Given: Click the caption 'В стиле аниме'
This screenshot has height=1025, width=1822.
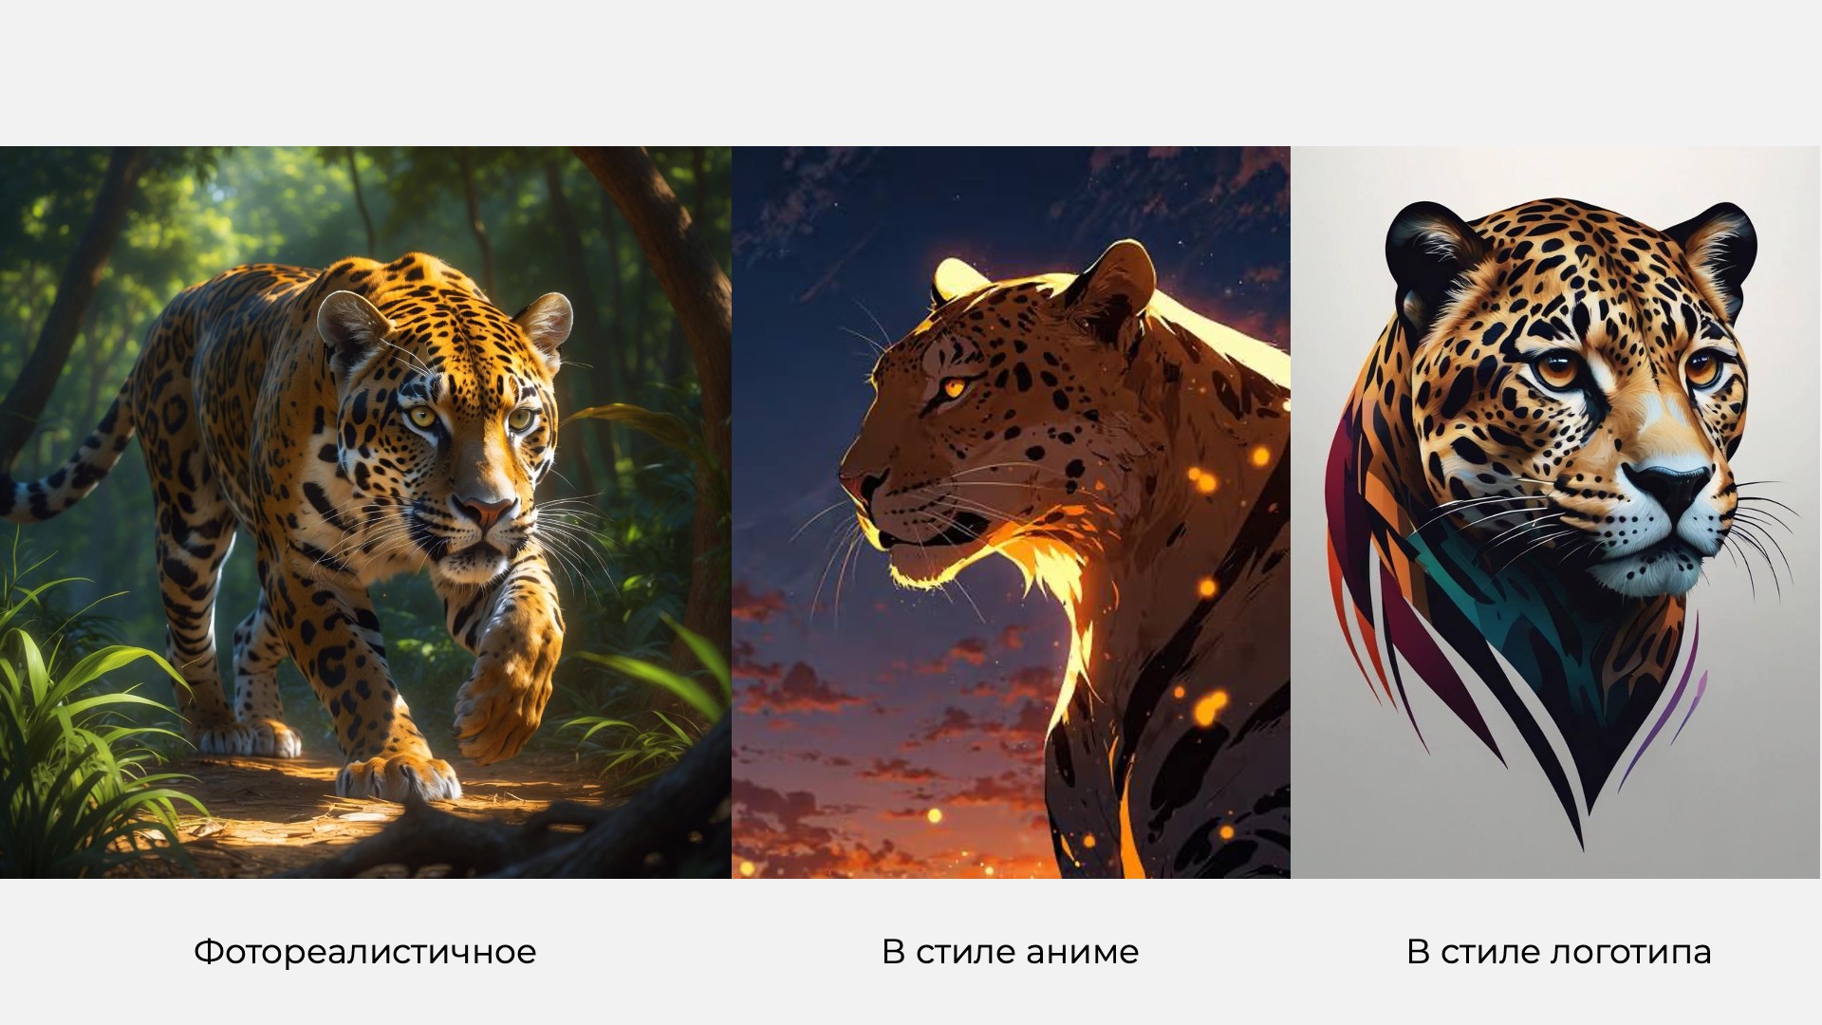Looking at the screenshot, I should (1010, 951).
